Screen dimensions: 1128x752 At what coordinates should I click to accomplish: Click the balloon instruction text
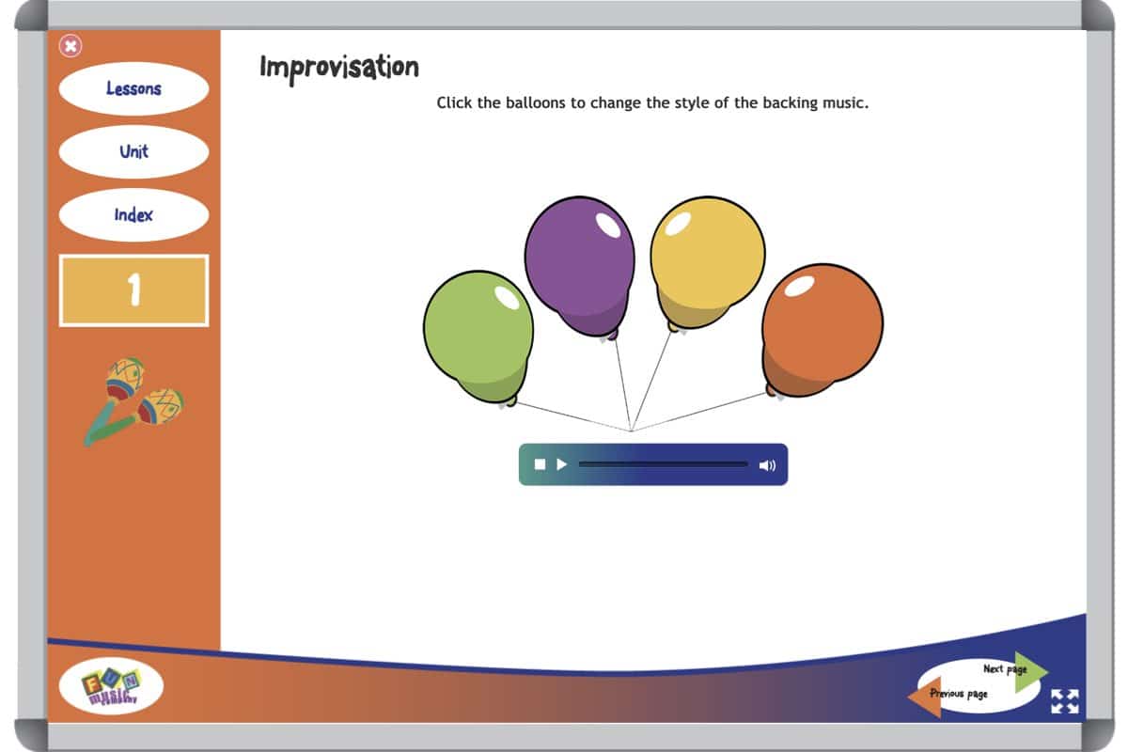652,103
